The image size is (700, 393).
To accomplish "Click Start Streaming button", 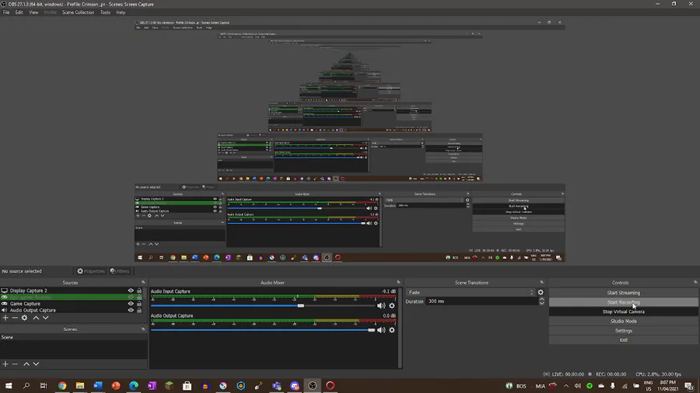I will pos(623,293).
